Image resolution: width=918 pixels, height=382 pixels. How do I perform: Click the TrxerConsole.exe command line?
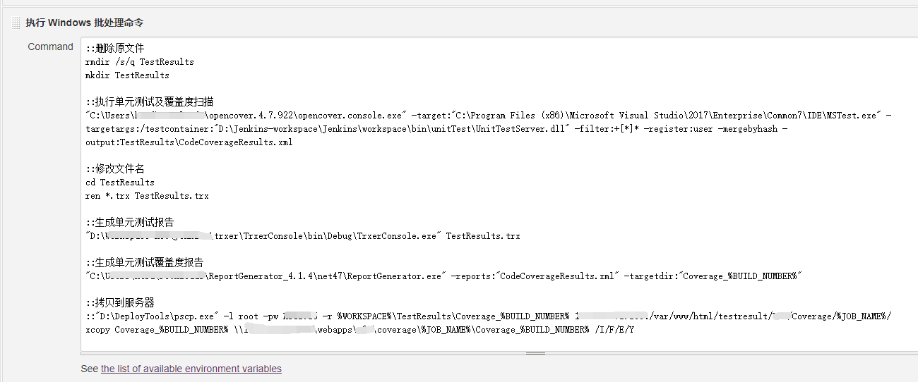[x=302, y=235]
